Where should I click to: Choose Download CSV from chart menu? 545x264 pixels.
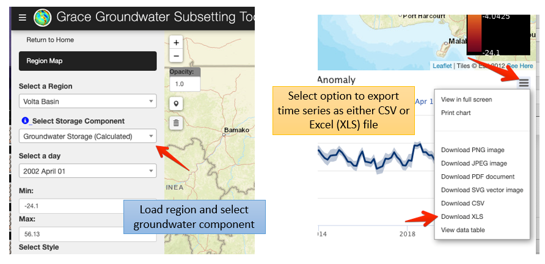click(463, 203)
